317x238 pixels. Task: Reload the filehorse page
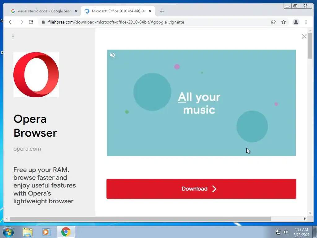point(31,22)
